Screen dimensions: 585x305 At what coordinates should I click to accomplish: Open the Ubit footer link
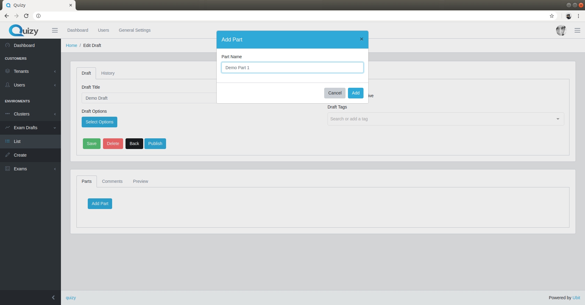pyautogui.click(x=576, y=298)
